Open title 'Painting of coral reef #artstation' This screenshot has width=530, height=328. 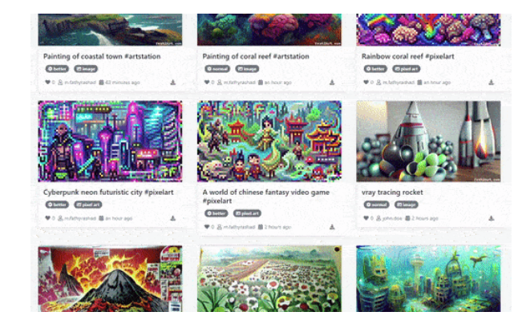(256, 56)
